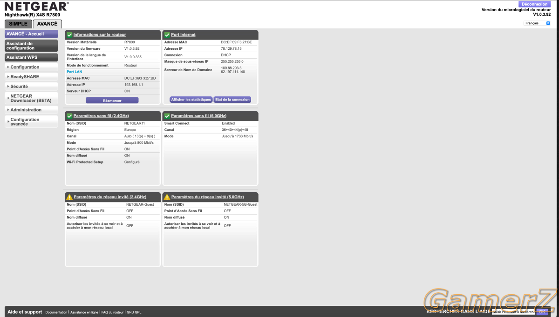Screen dimensions: 559x317
Task: Click firmware version value V1.0.3.92 in router info
Action: pyautogui.click(x=132, y=48)
